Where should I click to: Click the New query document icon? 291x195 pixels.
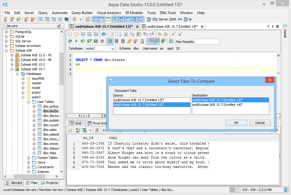point(70,34)
